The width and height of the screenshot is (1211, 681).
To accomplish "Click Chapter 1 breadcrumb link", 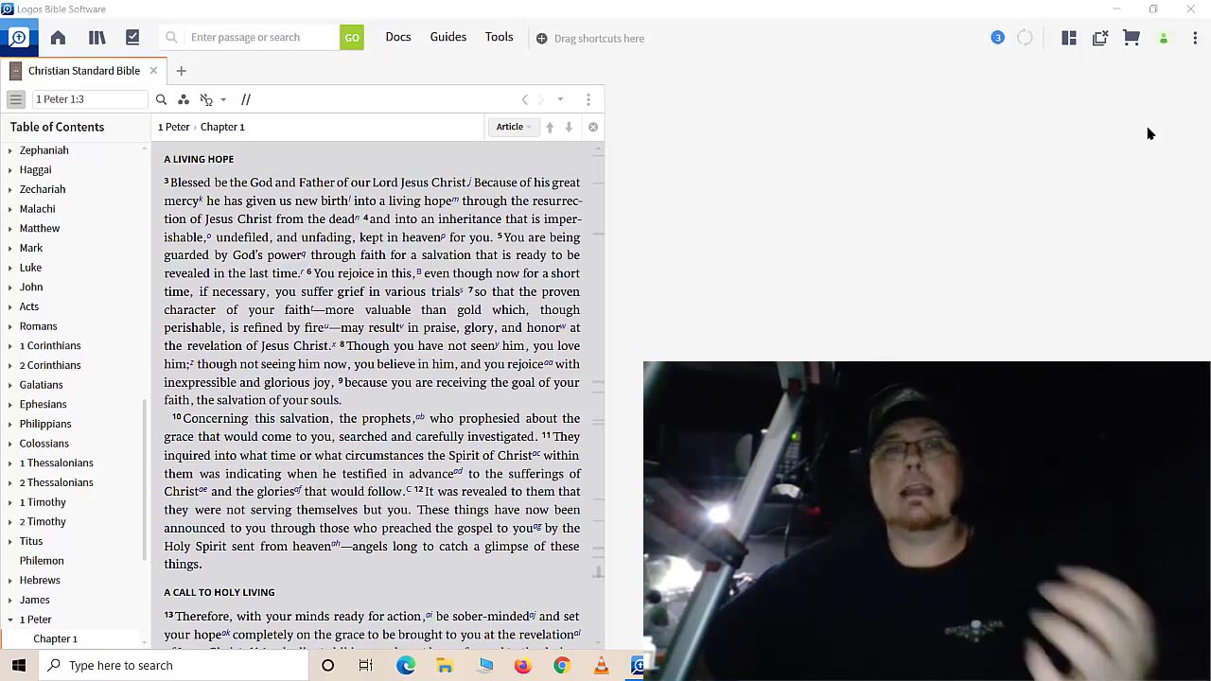I will (x=222, y=127).
